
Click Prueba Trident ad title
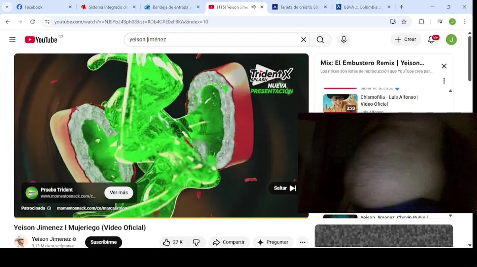[56, 189]
